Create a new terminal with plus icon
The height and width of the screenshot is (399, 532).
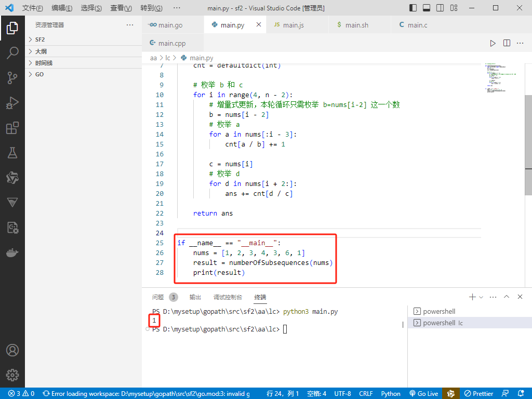(472, 297)
